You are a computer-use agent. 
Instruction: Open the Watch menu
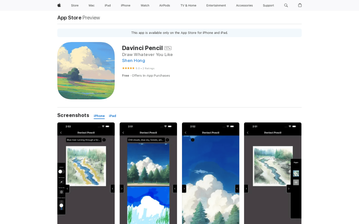(145, 6)
